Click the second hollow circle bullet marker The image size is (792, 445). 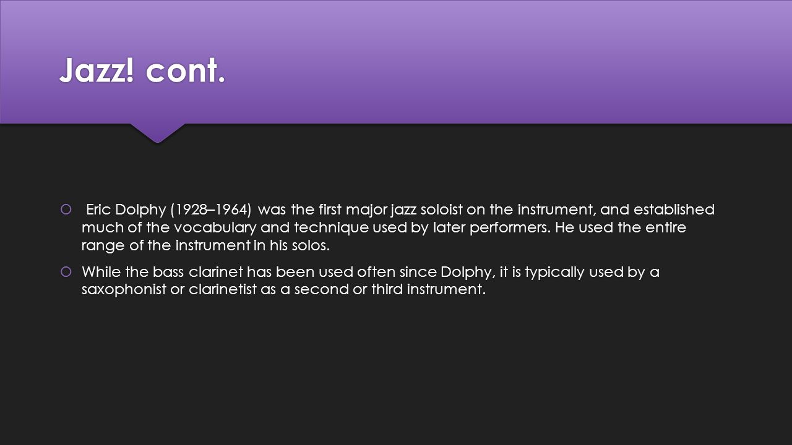point(66,272)
